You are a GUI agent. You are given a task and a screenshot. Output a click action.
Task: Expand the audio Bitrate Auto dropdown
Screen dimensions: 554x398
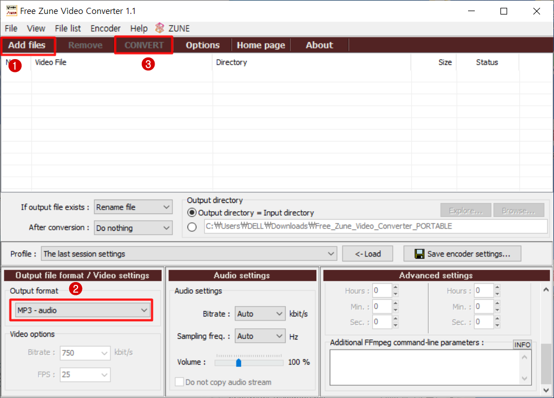coord(260,314)
